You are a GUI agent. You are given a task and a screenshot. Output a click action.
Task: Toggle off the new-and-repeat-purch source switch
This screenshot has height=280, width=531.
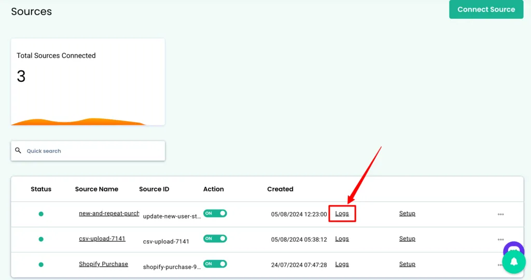click(x=215, y=213)
